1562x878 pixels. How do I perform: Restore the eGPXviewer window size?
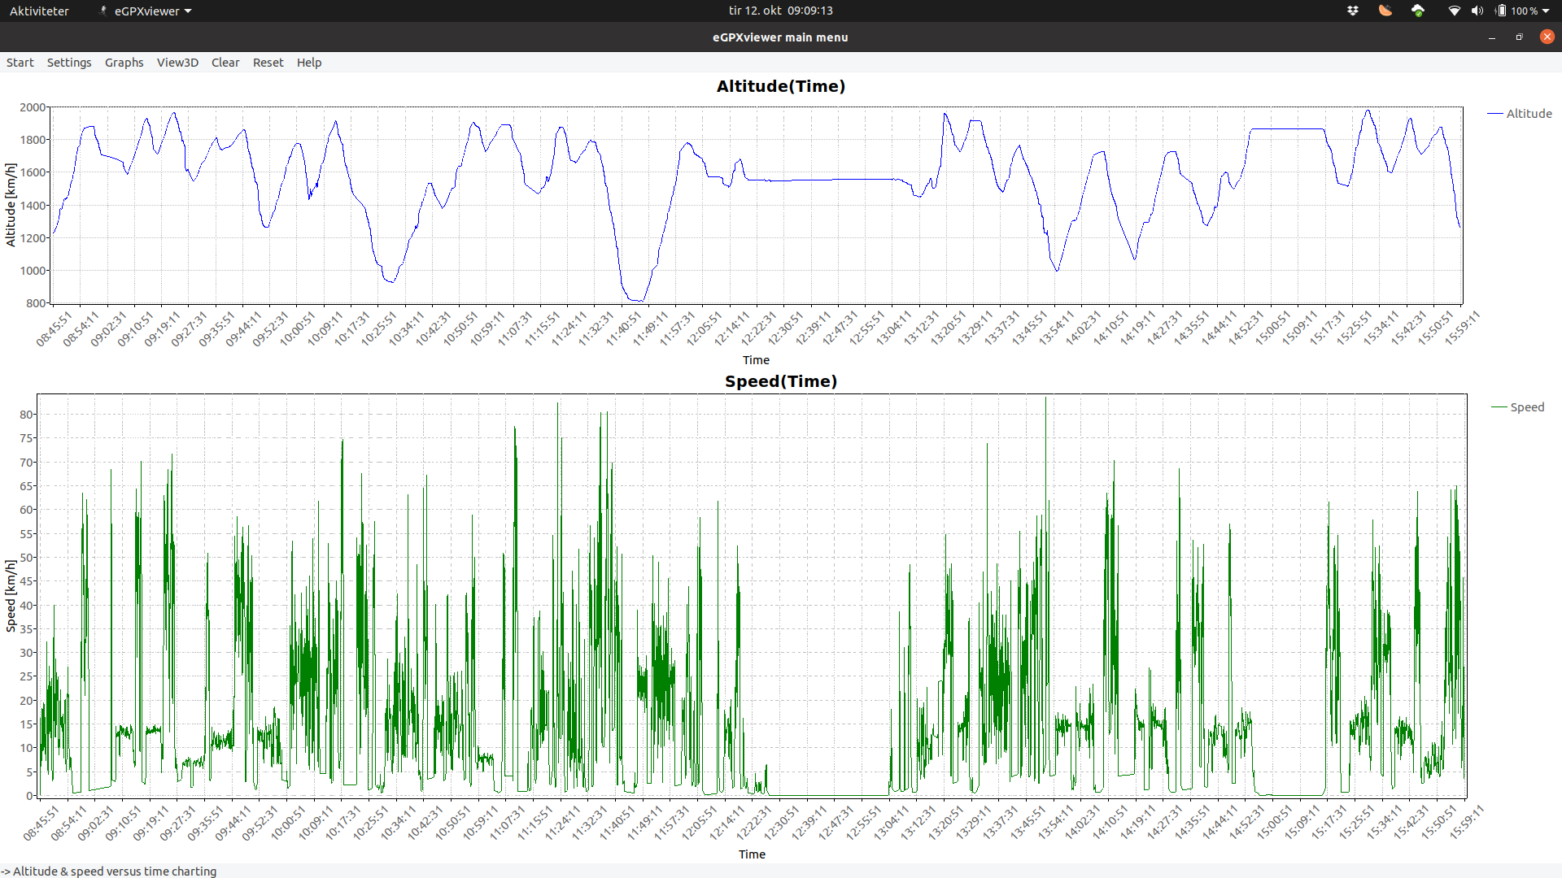(1519, 37)
